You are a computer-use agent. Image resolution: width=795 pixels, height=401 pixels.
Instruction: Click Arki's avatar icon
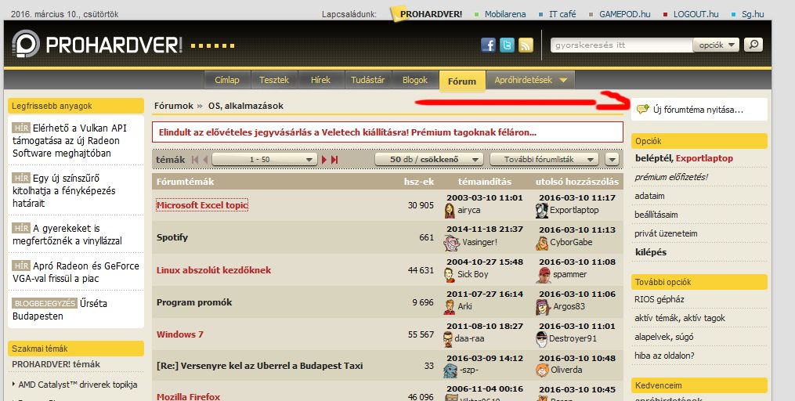(x=450, y=307)
